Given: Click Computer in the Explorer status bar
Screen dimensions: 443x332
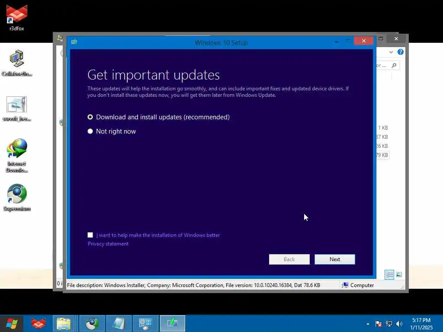Looking at the screenshot, I should coord(358,285).
